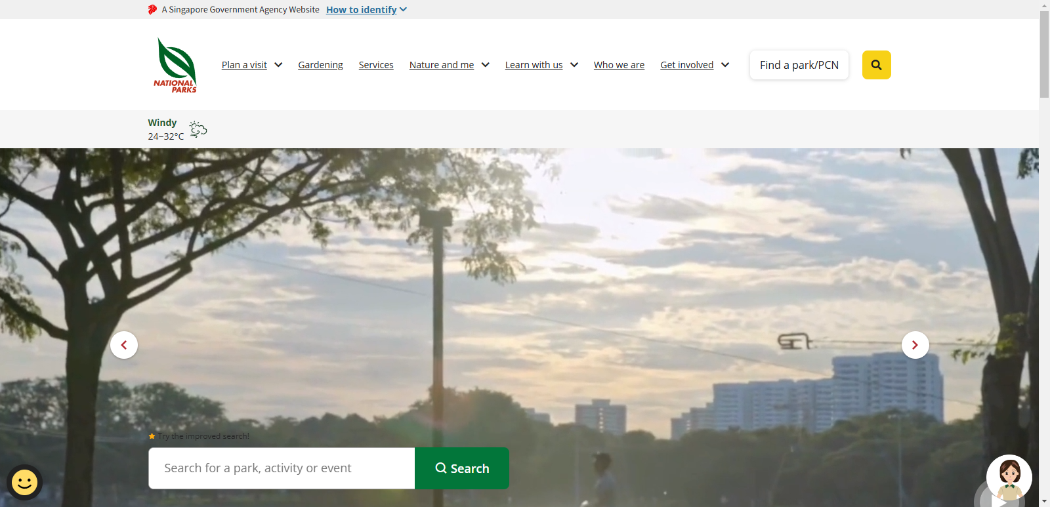Go to the previous carousel slide

tap(124, 345)
